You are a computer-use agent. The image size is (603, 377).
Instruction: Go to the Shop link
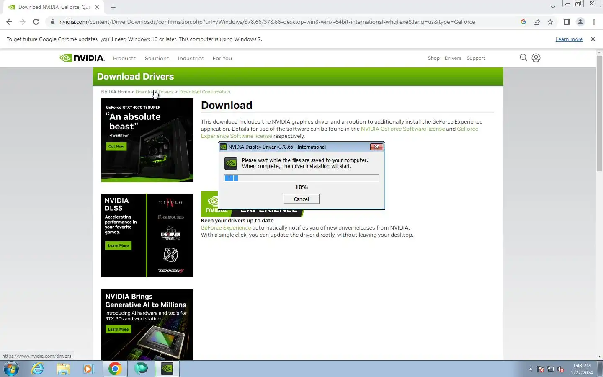pos(434,58)
